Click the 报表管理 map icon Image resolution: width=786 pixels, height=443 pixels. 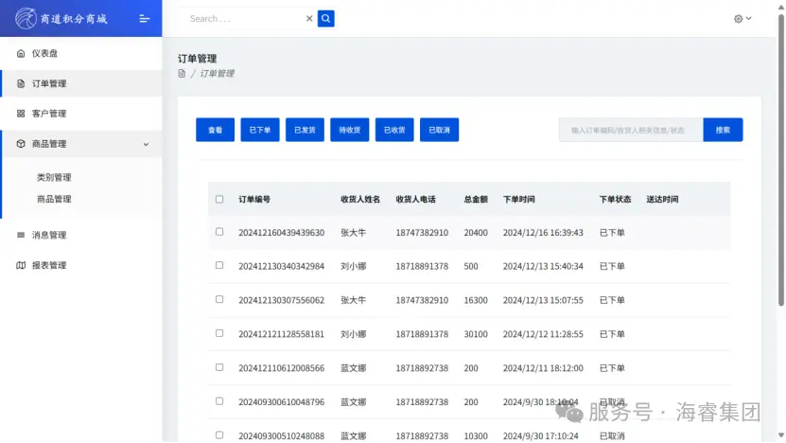(21, 265)
